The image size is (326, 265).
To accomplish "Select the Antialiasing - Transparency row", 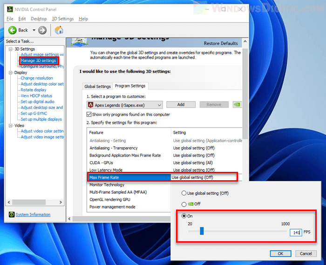I will point(165,148).
